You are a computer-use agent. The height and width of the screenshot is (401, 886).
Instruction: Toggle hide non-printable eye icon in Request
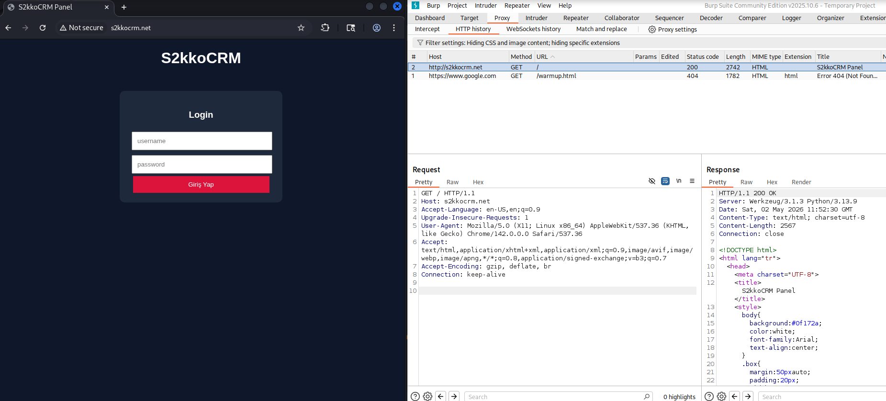(652, 181)
